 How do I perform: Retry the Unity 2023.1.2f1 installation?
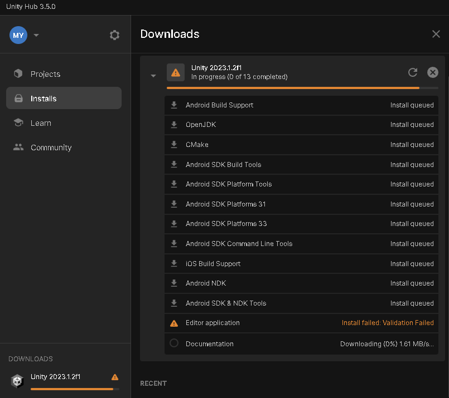point(413,72)
